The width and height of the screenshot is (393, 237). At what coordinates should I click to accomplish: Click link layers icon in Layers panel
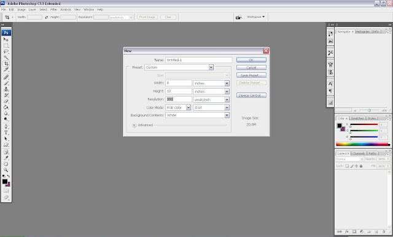pyautogui.click(x=339, y=231)
